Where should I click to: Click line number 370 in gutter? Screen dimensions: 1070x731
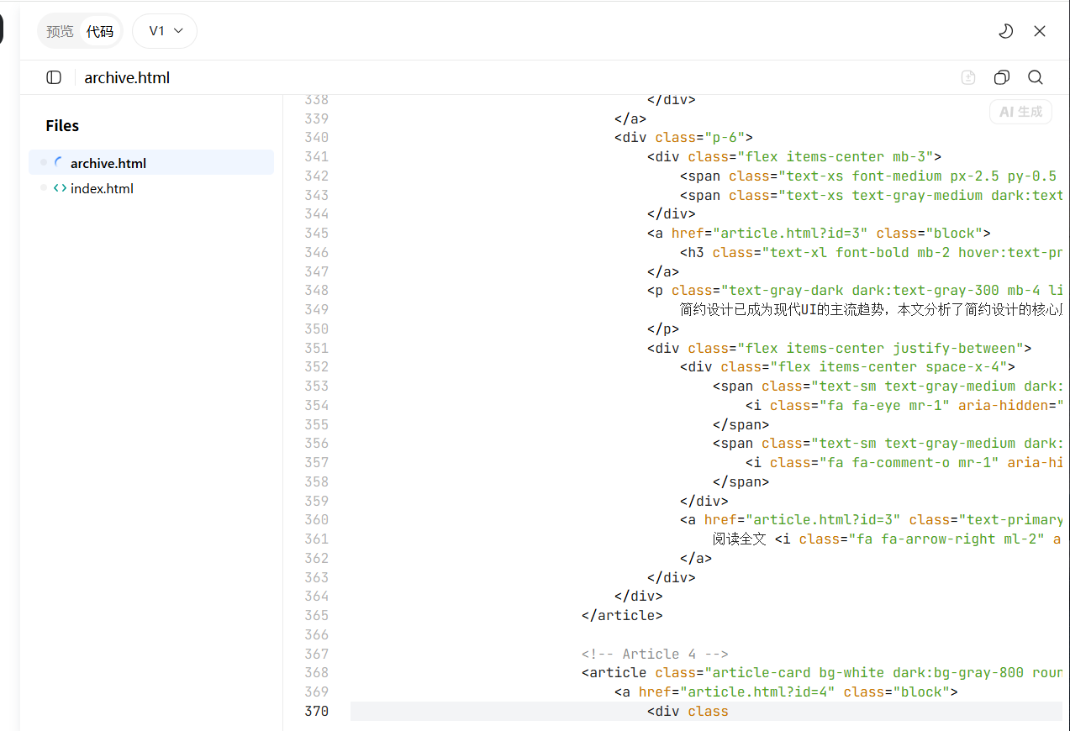point(316,712)
